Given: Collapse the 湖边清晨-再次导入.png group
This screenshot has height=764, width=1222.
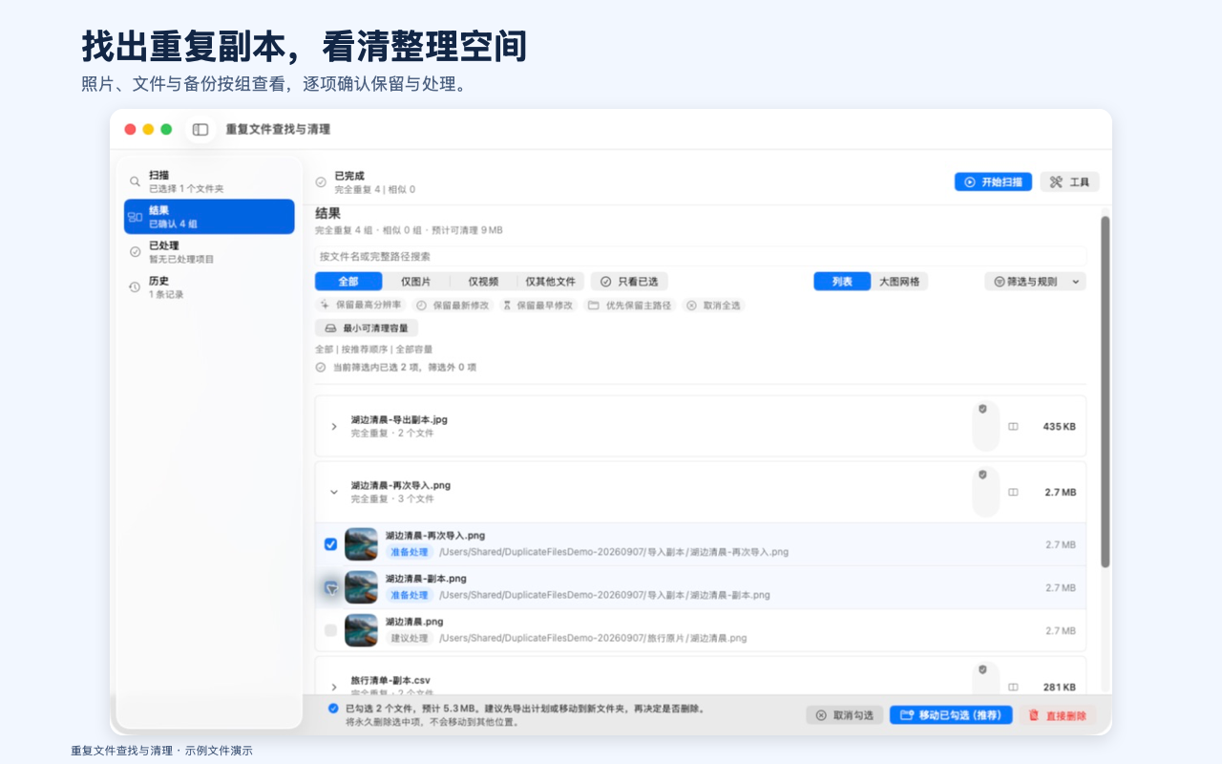Looking at the screenshot, I should pos(334,493).
